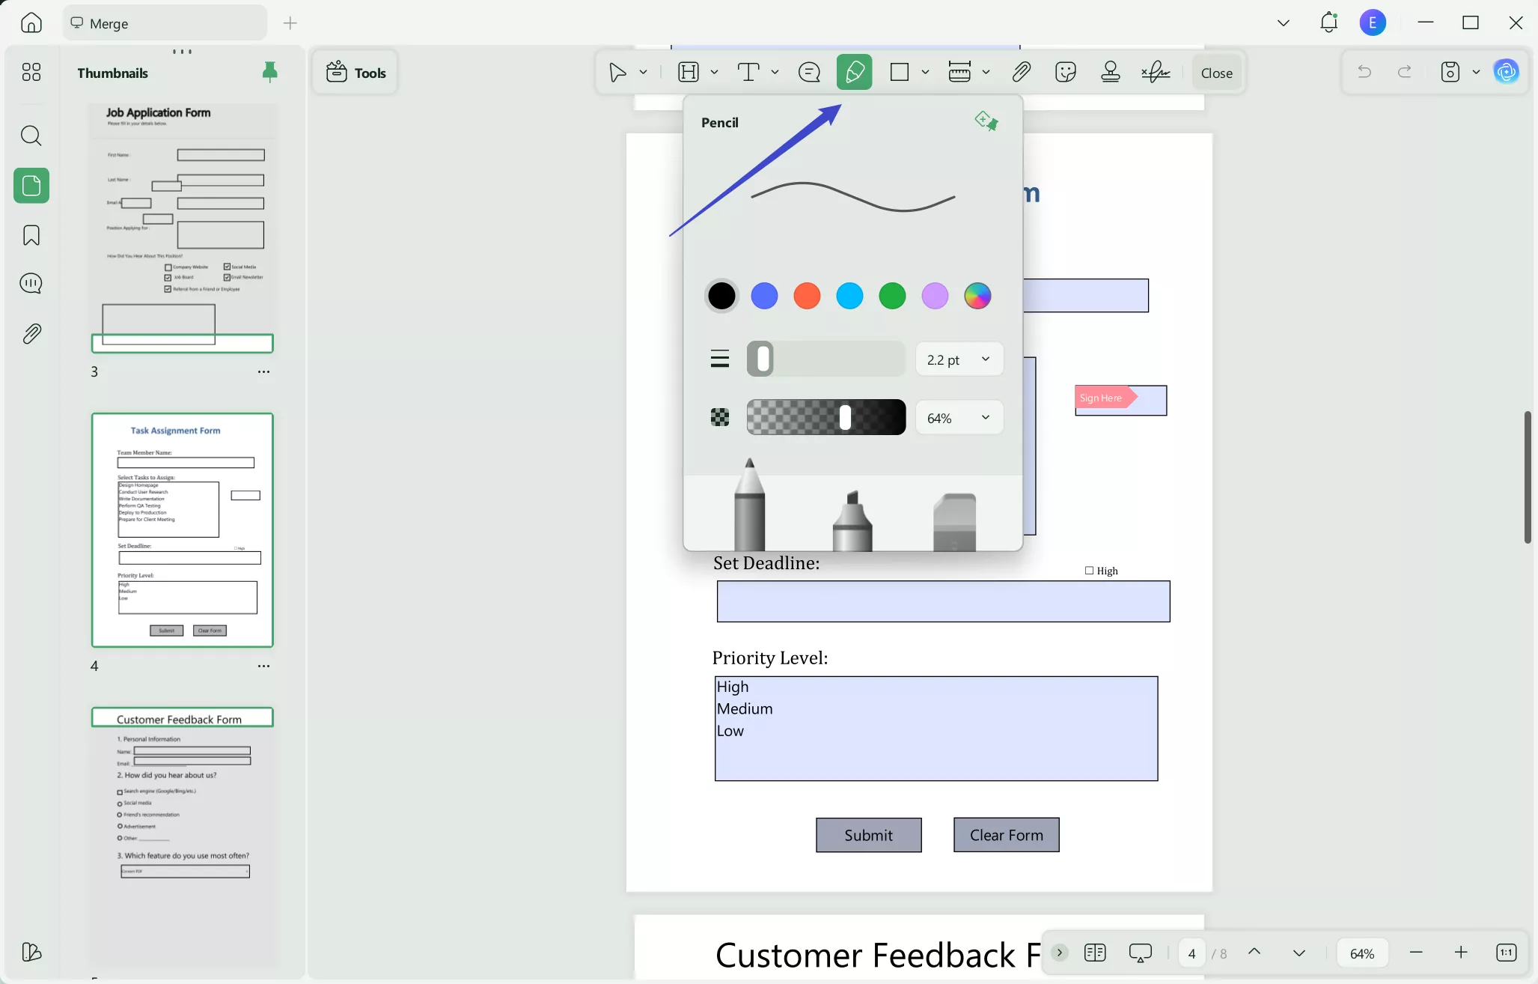This screenshot has width=1538, height=984.
Task: Open the 64% opacity dropdown
Action: click(959, 417)
